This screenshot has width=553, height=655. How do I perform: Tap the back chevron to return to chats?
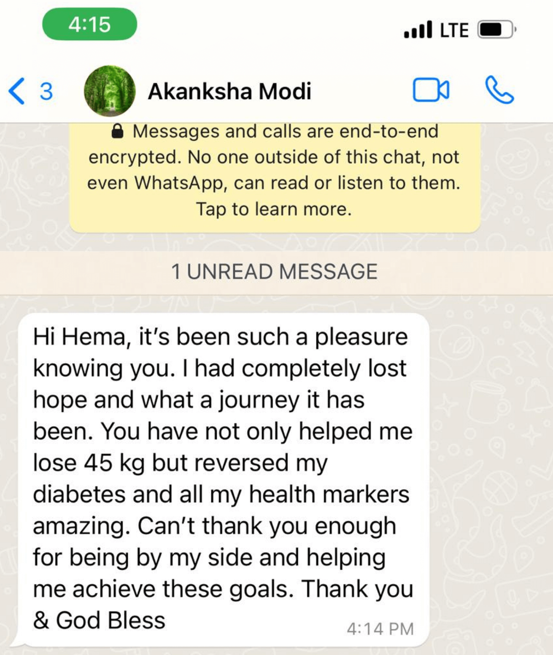(17, 91)
